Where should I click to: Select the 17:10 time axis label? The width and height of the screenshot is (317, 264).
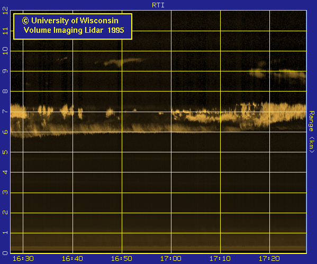click(220, 259)
